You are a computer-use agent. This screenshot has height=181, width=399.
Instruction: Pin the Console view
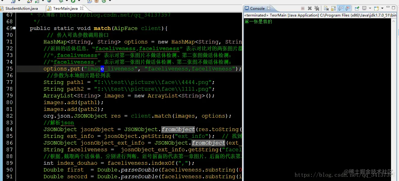click(357, 8)
